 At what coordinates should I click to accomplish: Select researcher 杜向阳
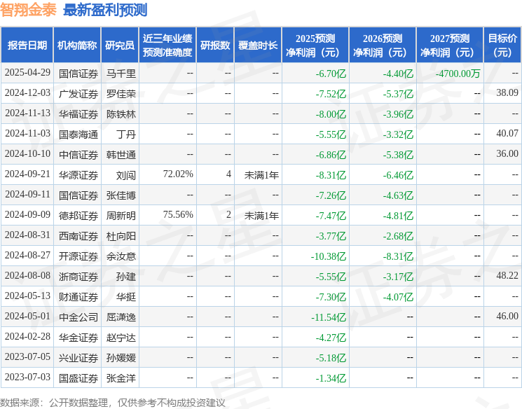(121, 235)
